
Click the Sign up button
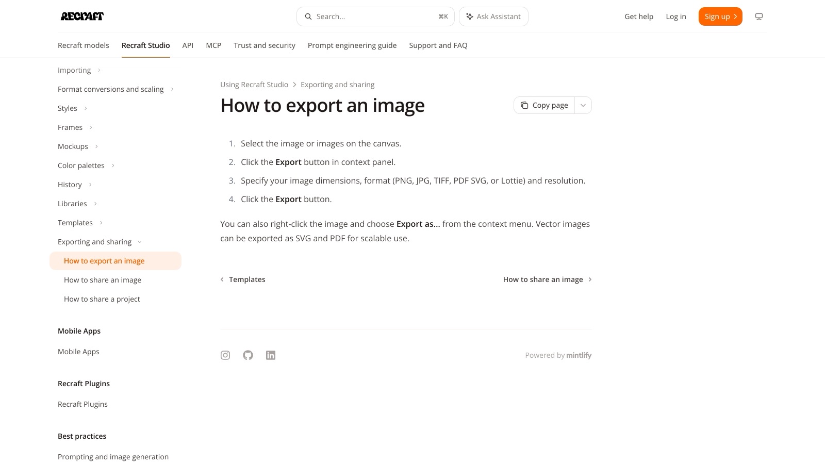click(x=720, y=16)
